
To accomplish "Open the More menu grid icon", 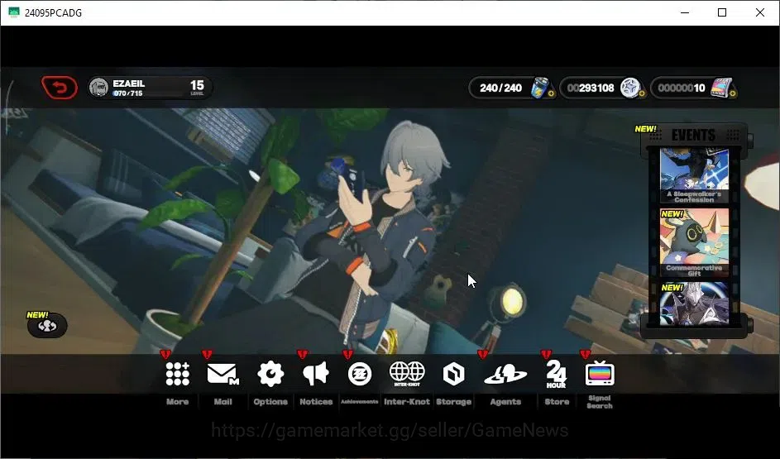I will coord(178,374).
